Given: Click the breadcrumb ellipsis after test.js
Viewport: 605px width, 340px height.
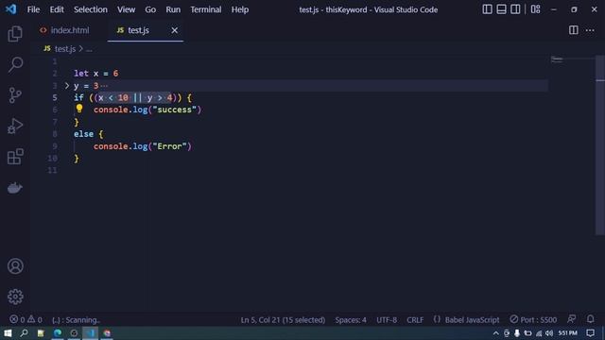Looking at the screenshot, I should [x=89, y=49].
